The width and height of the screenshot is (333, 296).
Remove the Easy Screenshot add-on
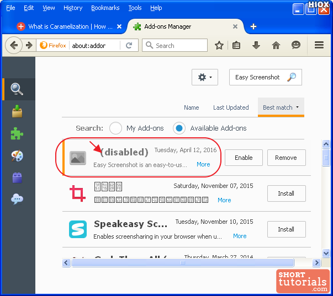286,158
